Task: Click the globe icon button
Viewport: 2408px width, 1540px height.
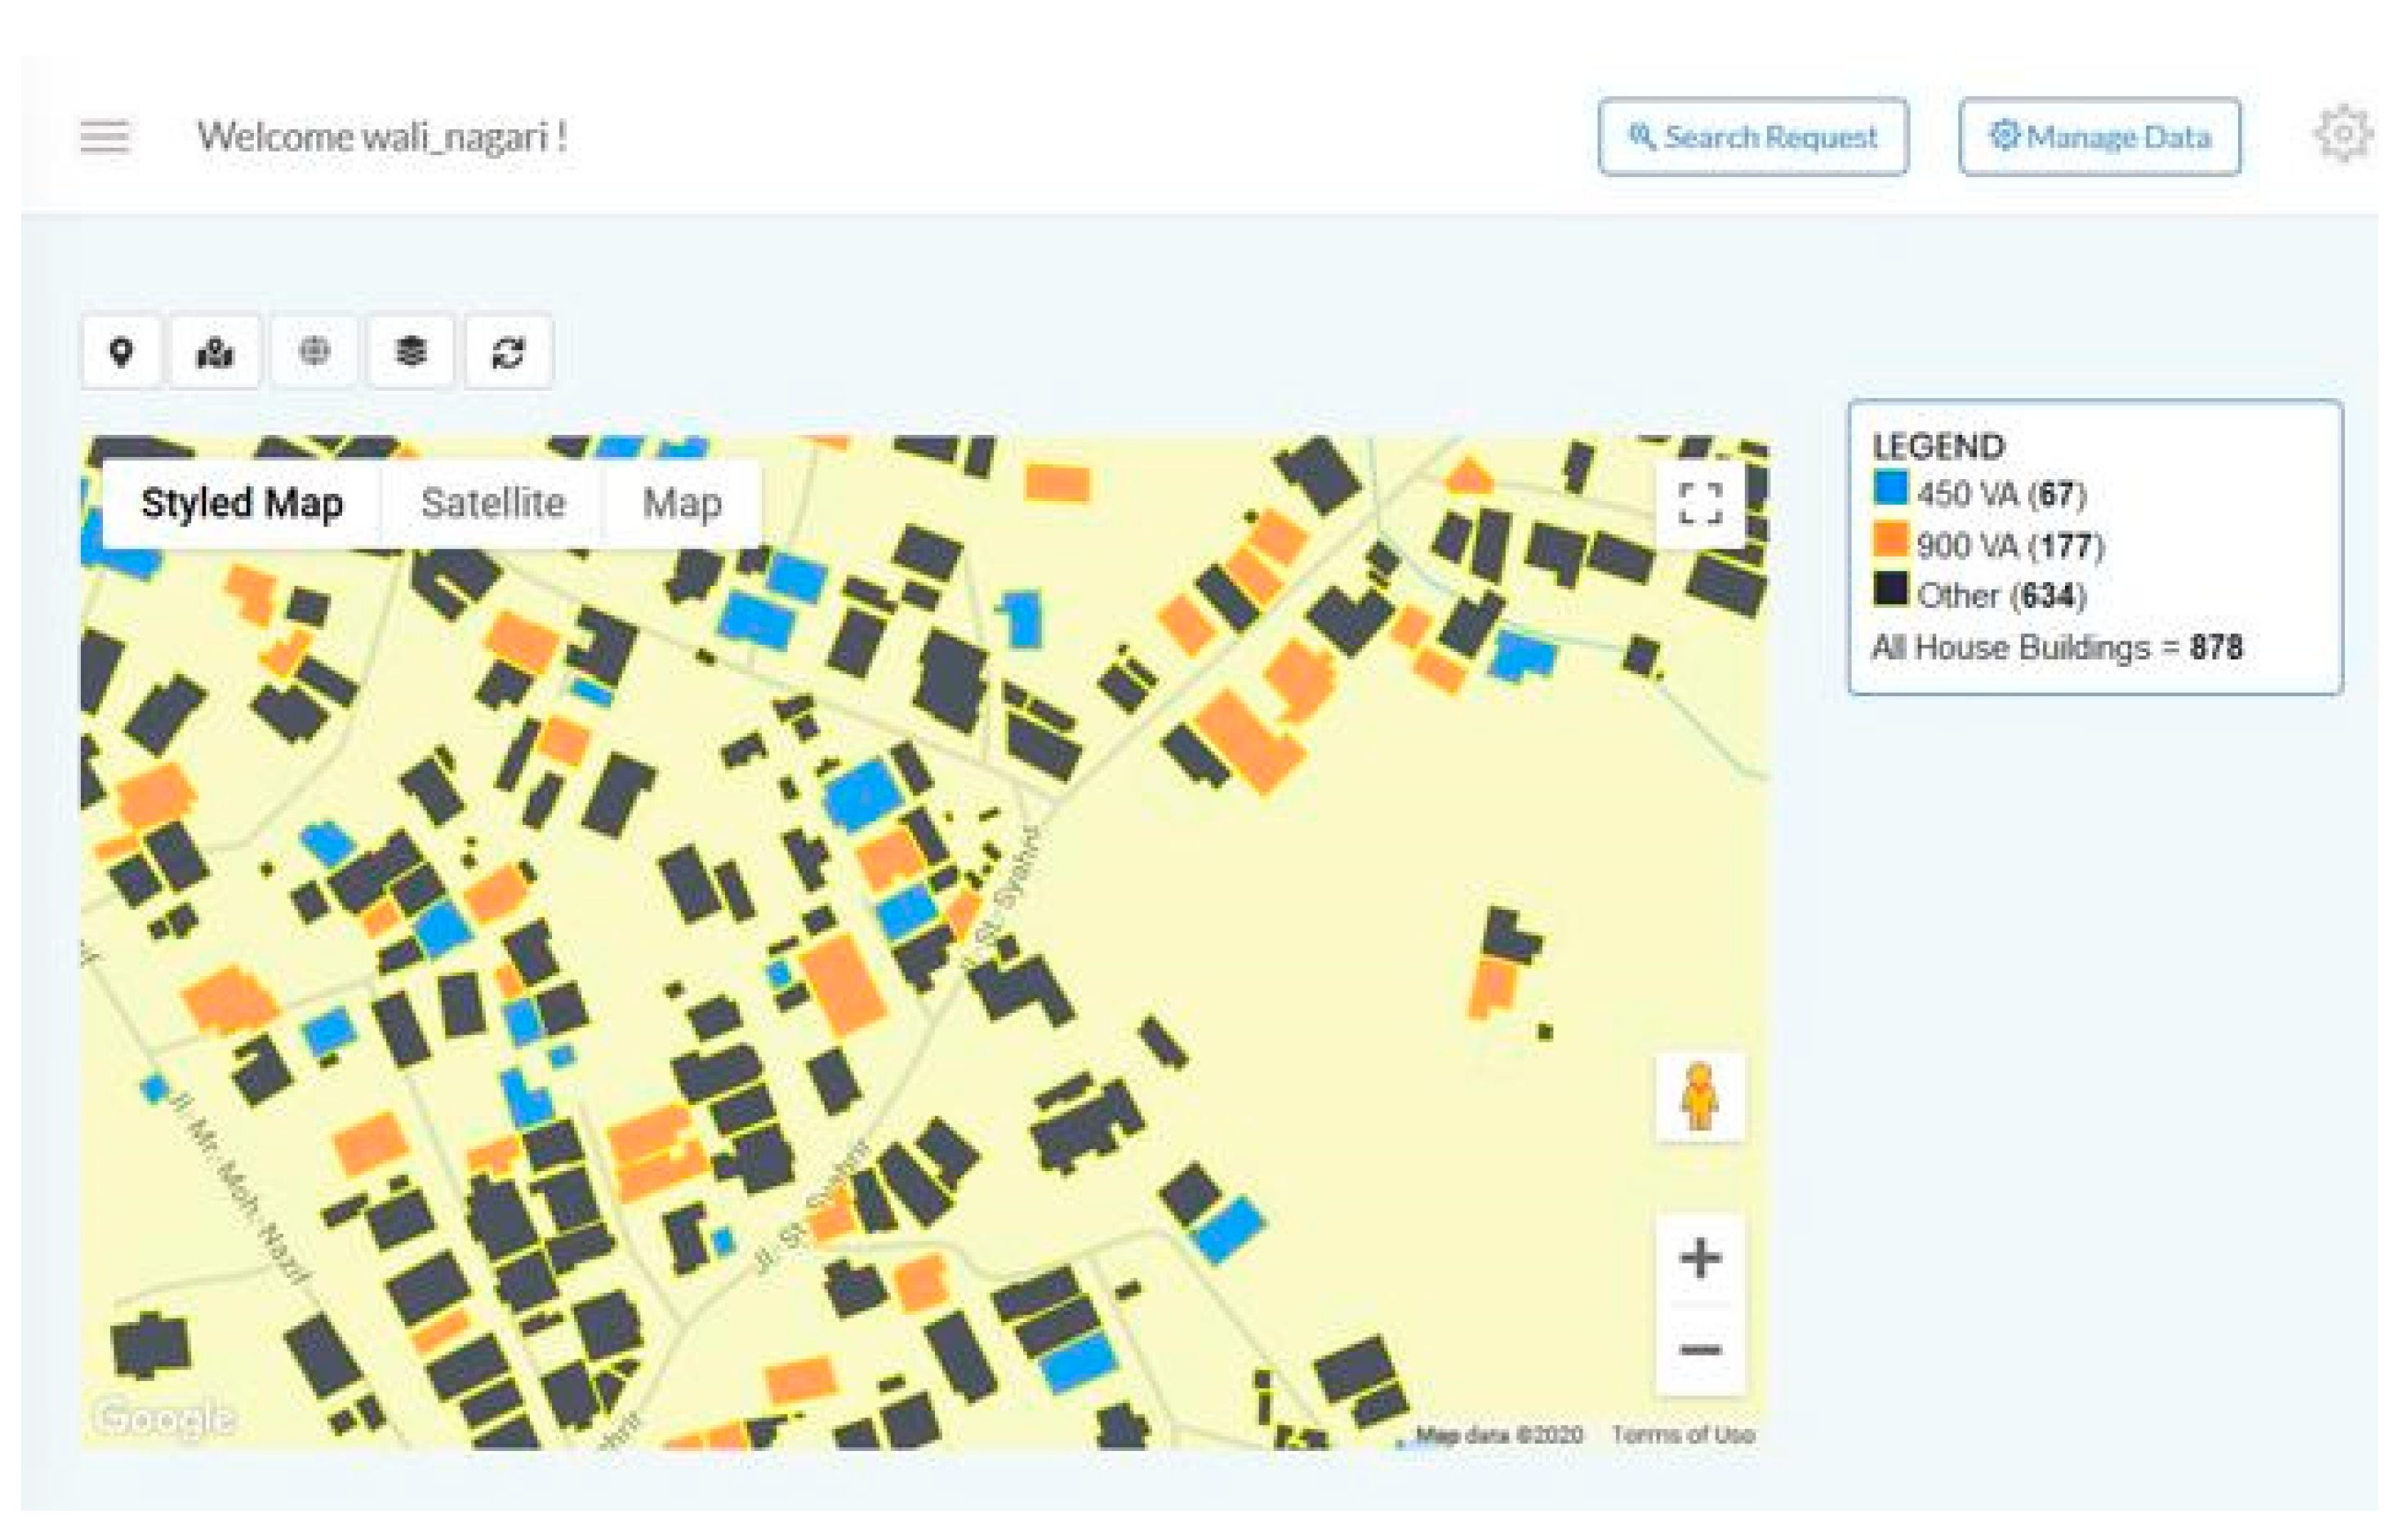Action: (x=314, y=351)
